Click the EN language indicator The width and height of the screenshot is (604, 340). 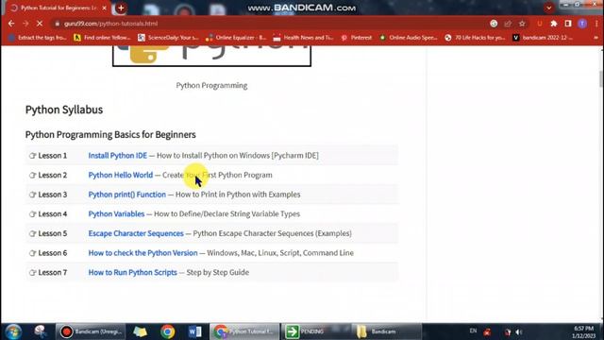point(473,331)
